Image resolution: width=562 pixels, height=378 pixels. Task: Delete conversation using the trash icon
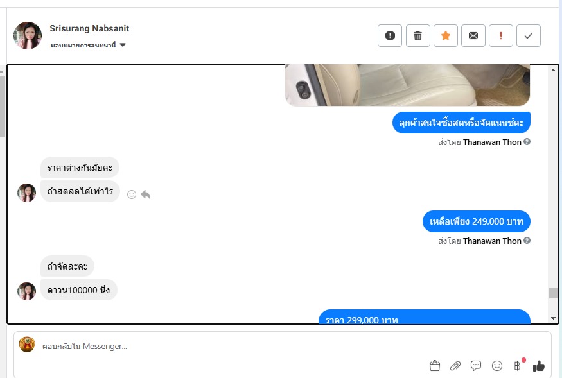[x=417, y=35]
